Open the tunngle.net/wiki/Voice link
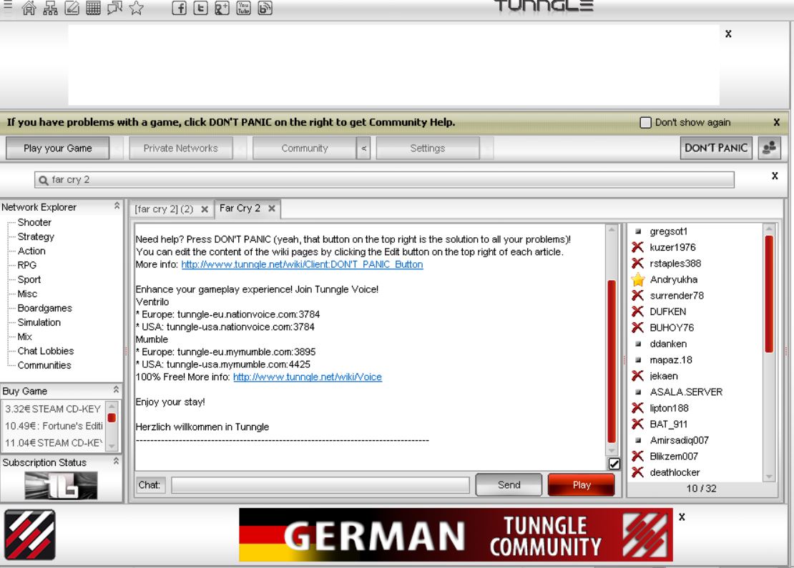Screen dimensions: 794x568 [x=308, y=377]
